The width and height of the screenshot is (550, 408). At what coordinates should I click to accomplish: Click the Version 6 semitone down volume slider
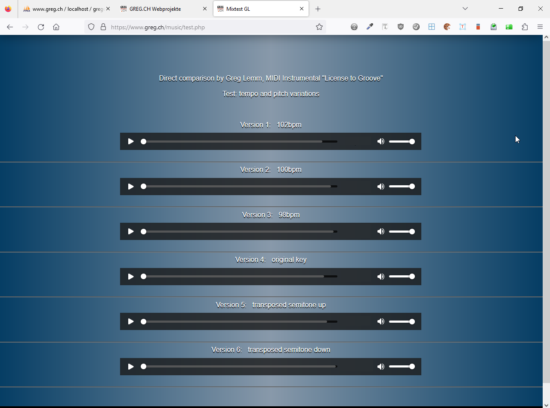point(402,367)
